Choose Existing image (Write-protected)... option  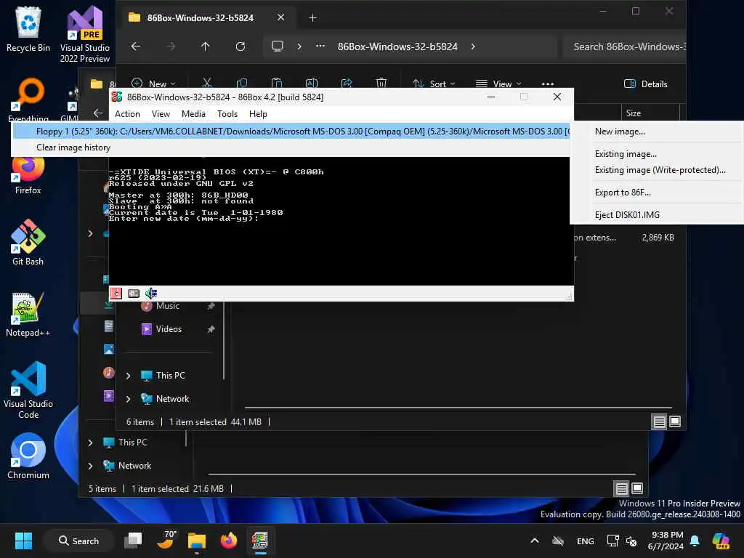pyautogui.click(x=660, y=170)
